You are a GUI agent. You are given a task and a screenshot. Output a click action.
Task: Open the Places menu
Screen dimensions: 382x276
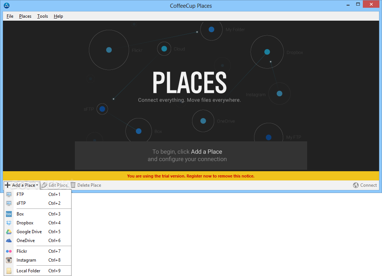25,16
